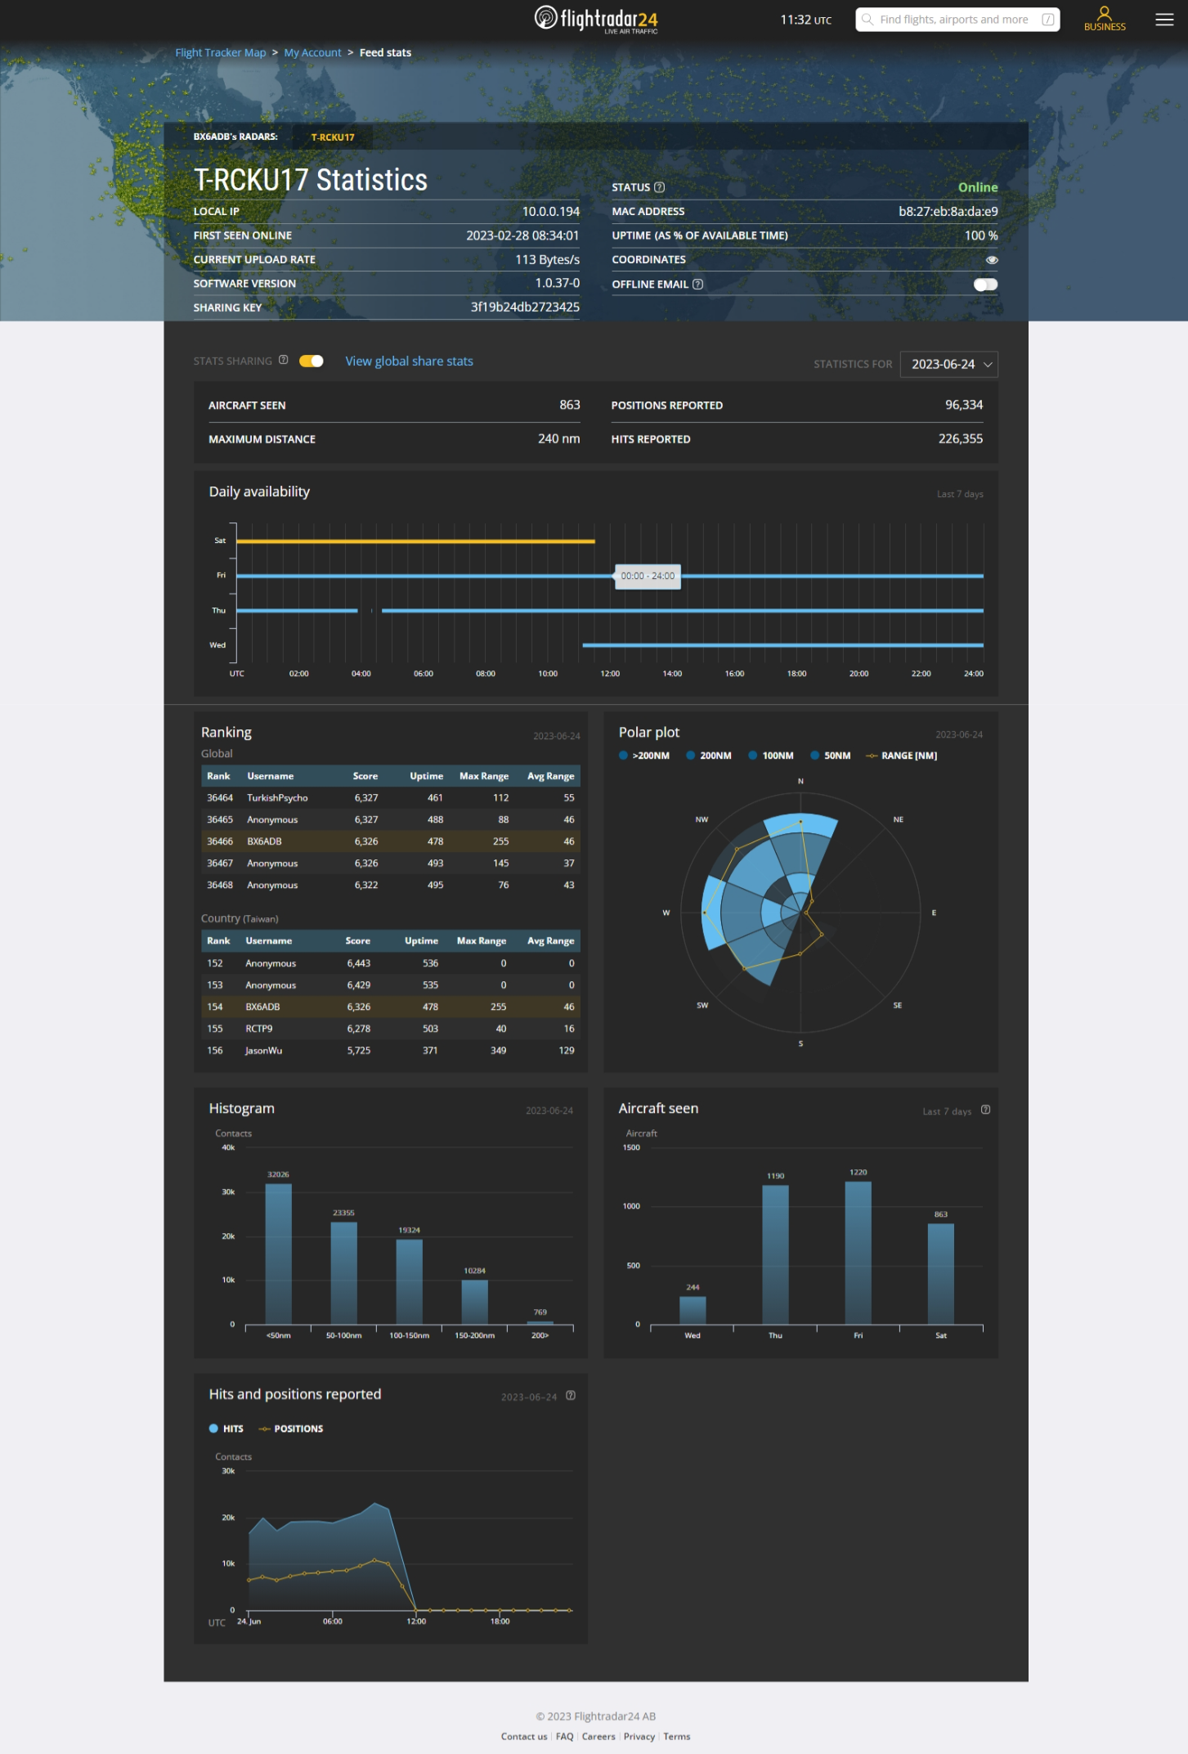Image resolution: width=1188 pixels, height=1754 pixels.
Task: Toggle the Positions series legend
Action: click(x=291, y=1429)
